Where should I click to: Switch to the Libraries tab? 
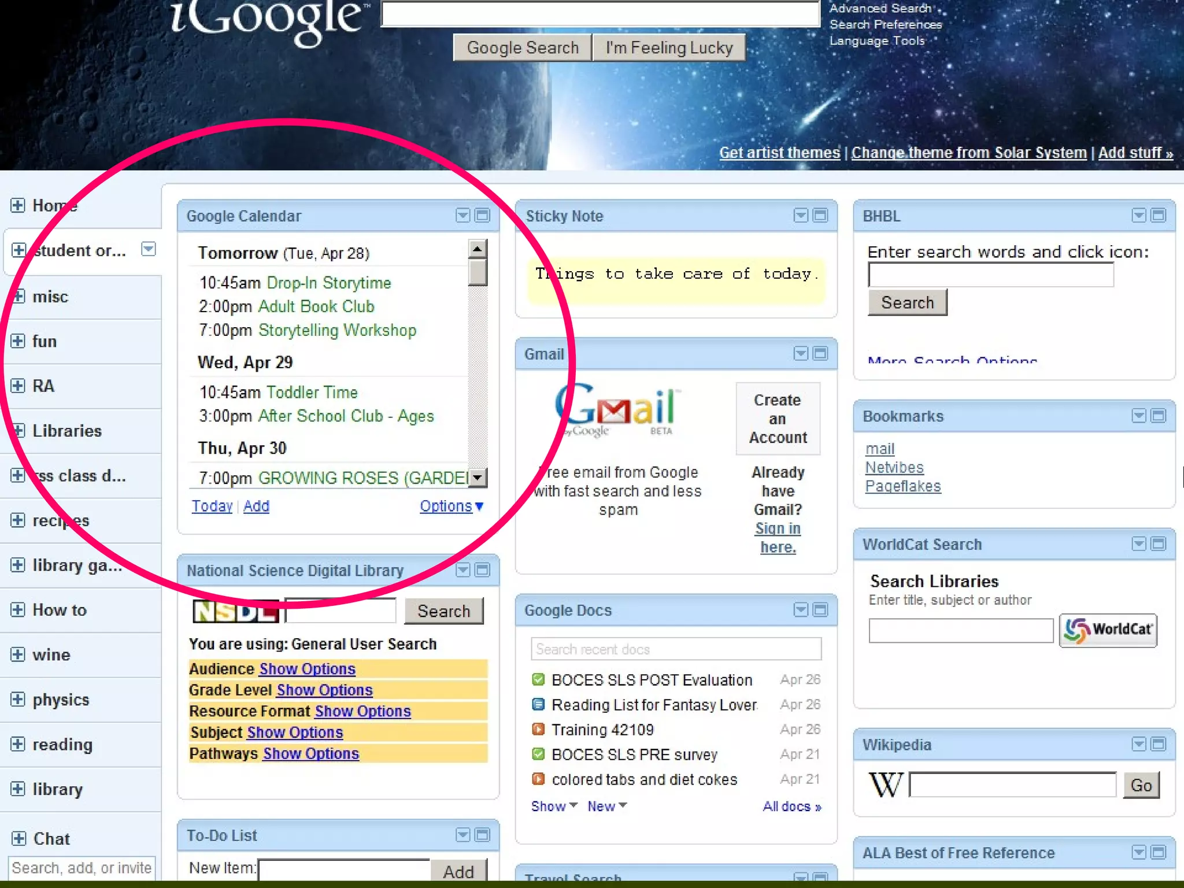66,431
